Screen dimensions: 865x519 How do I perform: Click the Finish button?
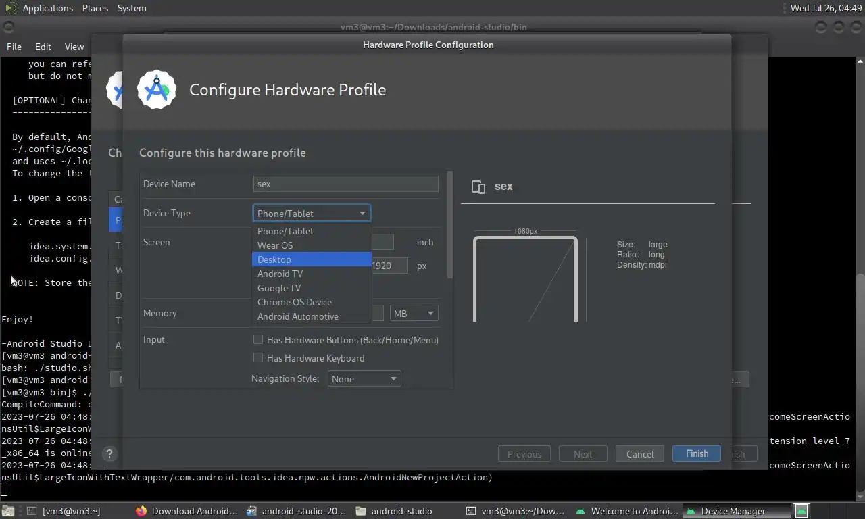(697, 453)
